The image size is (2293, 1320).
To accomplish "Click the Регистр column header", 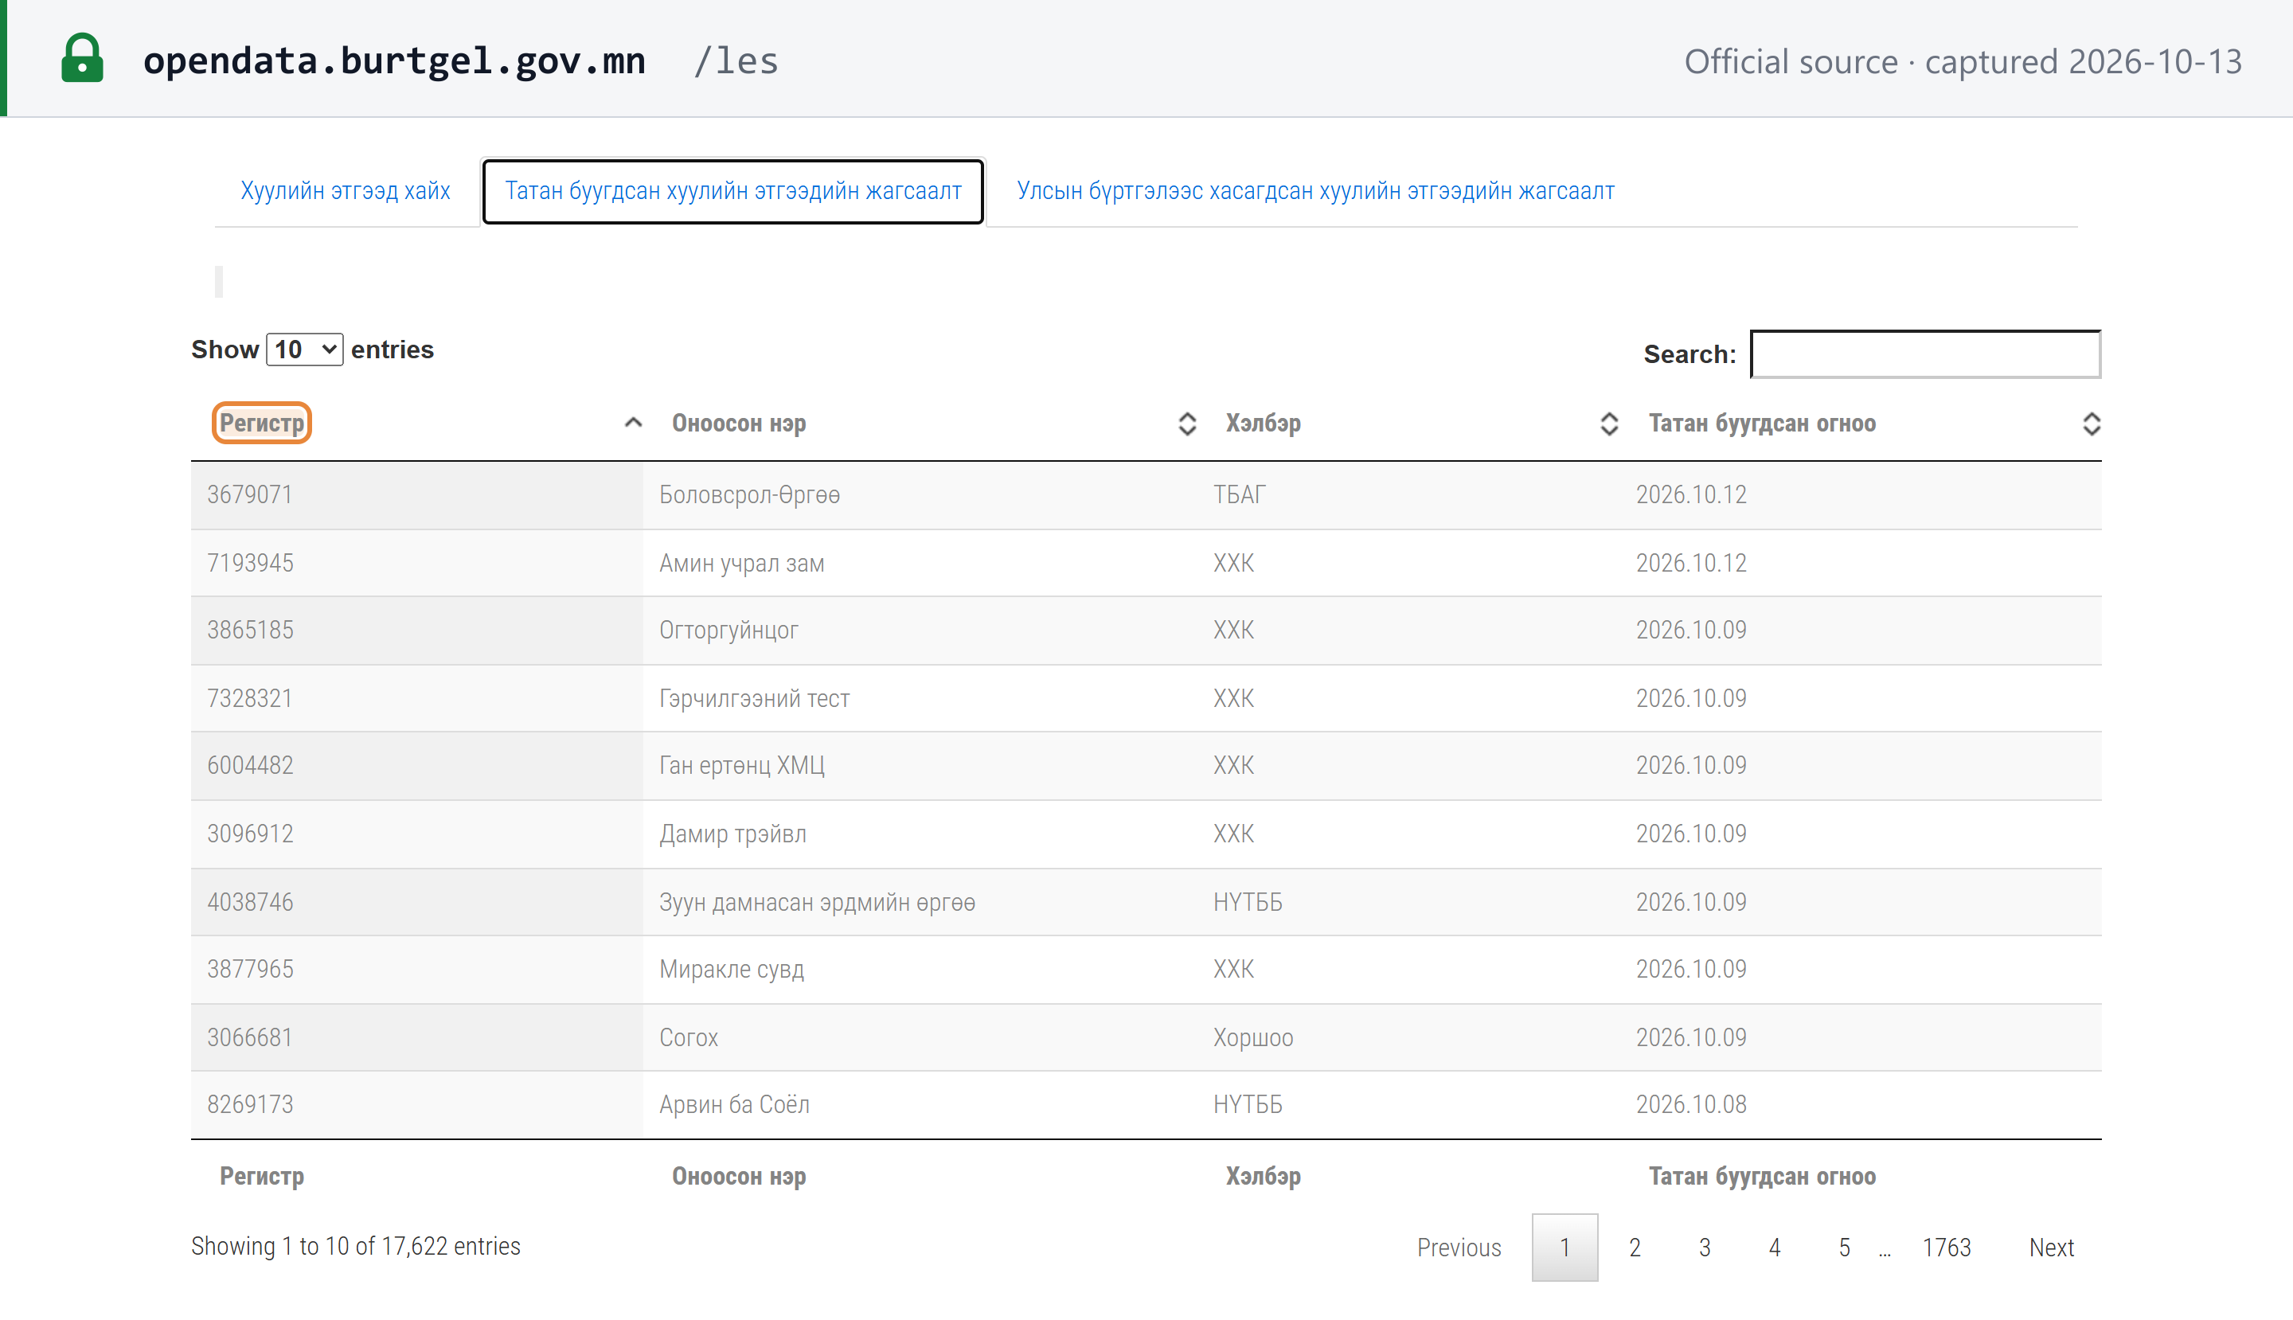I will click(x=262, y=424).
